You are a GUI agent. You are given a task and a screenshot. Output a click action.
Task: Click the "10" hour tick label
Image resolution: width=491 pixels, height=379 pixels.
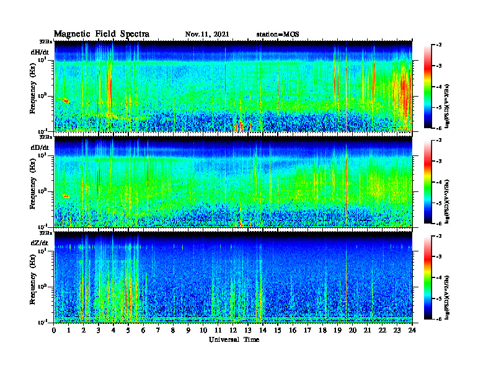click(203, 331)
